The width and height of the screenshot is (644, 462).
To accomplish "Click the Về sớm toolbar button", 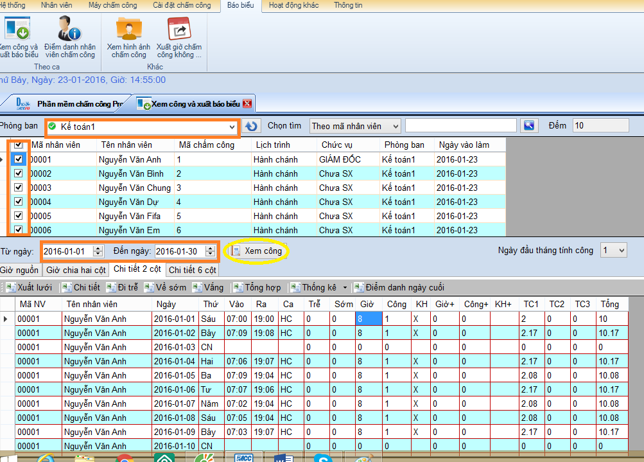I will (166, 287).
